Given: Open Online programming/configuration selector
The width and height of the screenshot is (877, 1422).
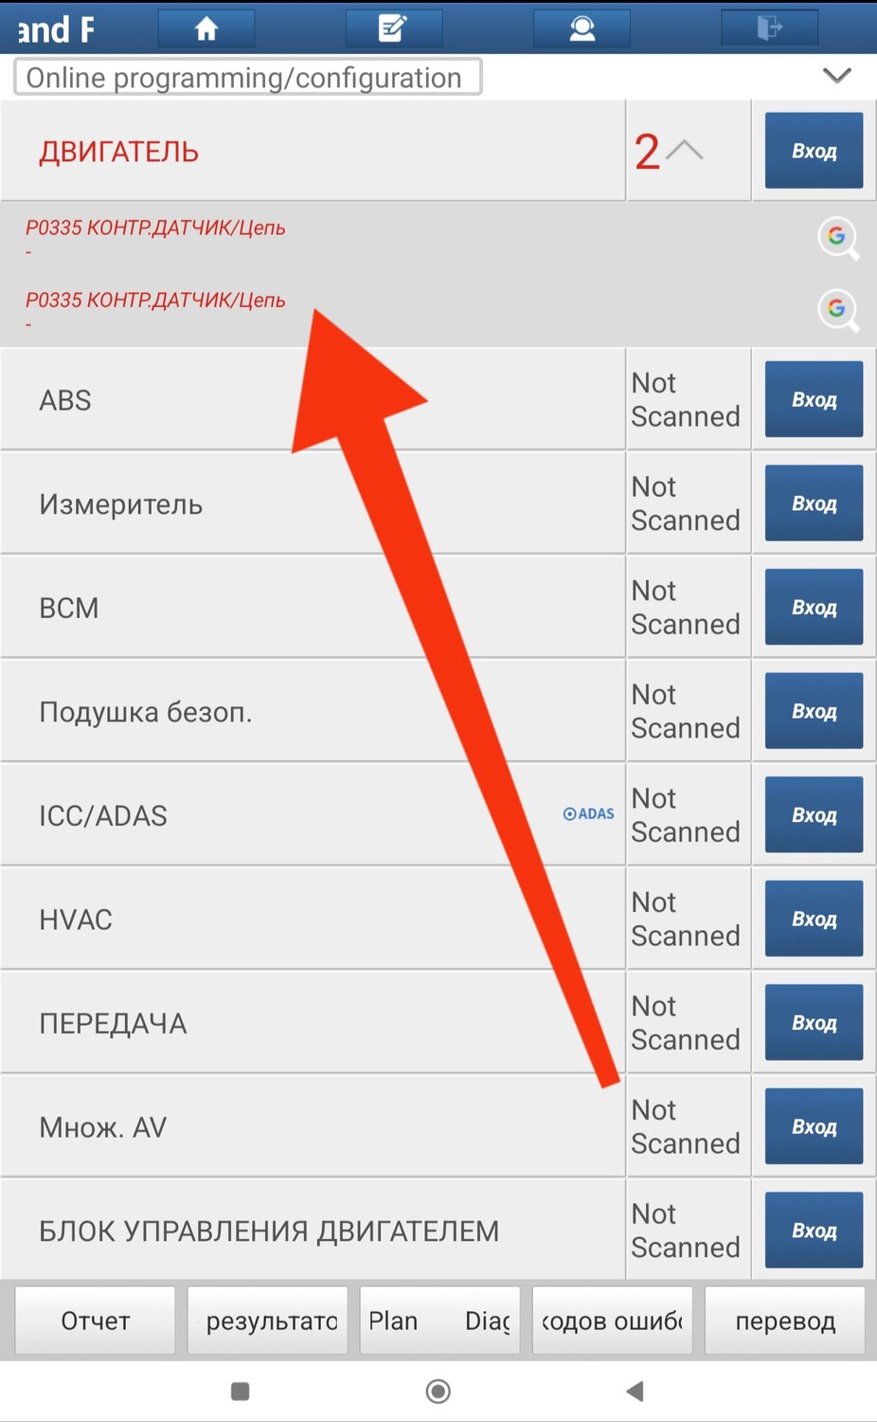Looking at the screenshot, I should pyautogui.click(x=248, y=78).
